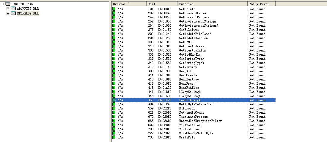Screen dimensions: 327x142
Task: Select the SetHandleCount function name
Action: click(191, 112)
